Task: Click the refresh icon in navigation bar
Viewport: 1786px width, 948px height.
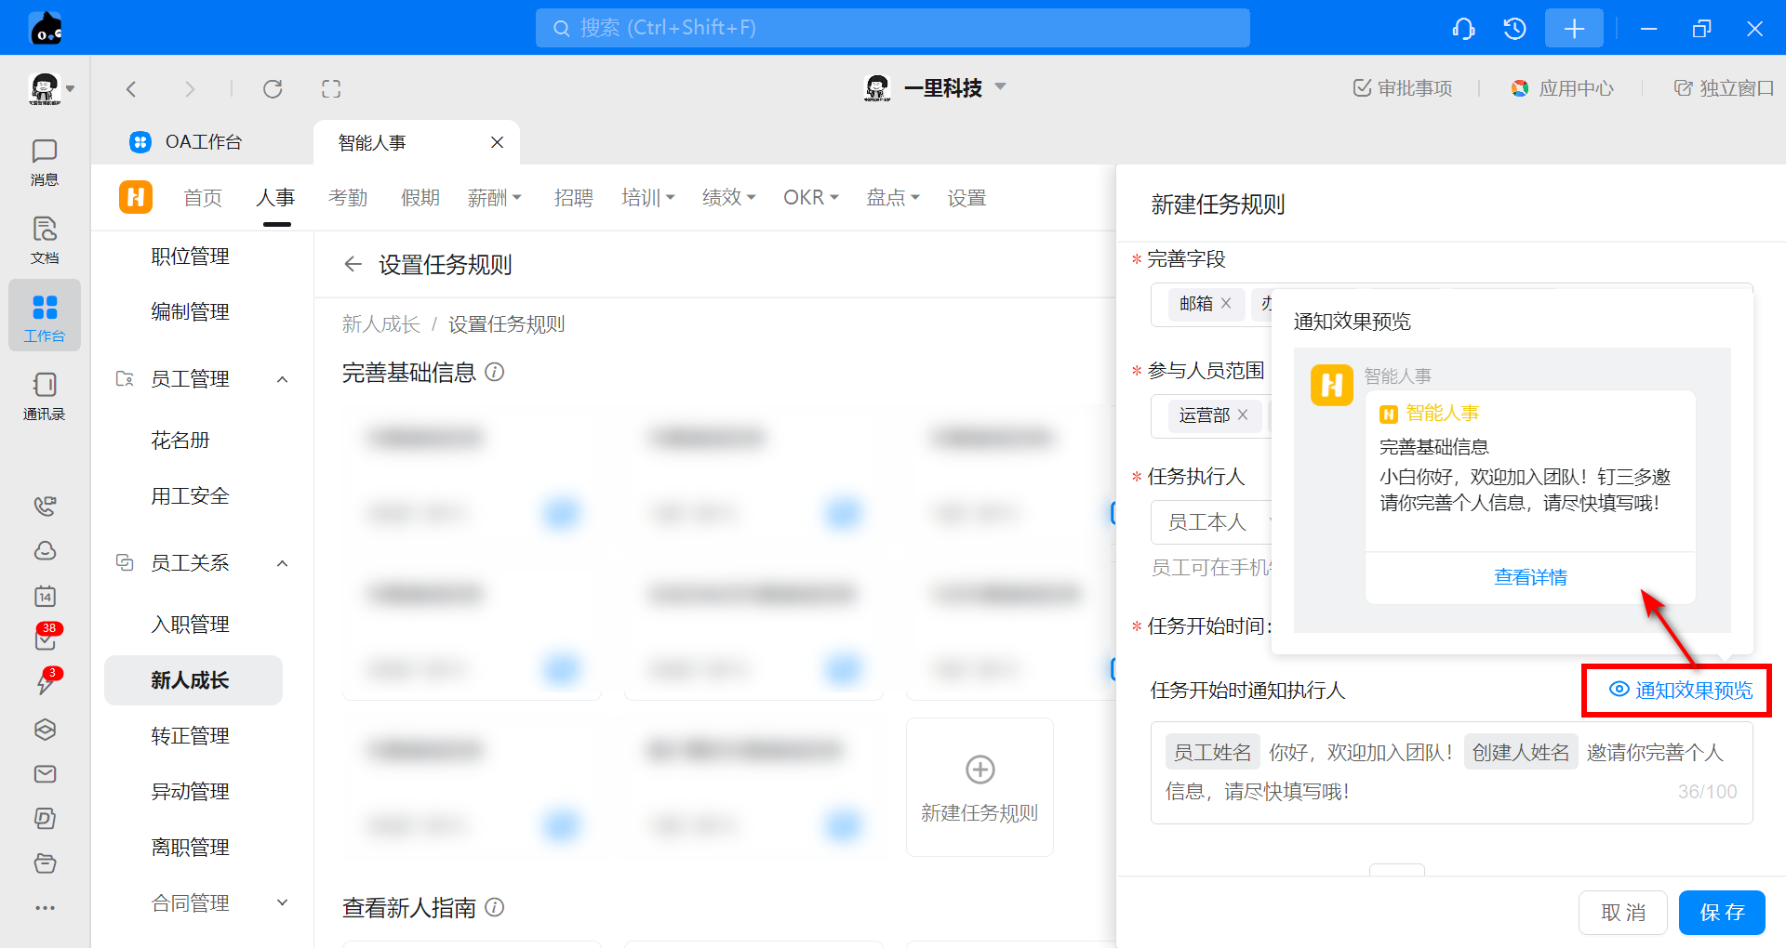Action: (x=273, y=88)
